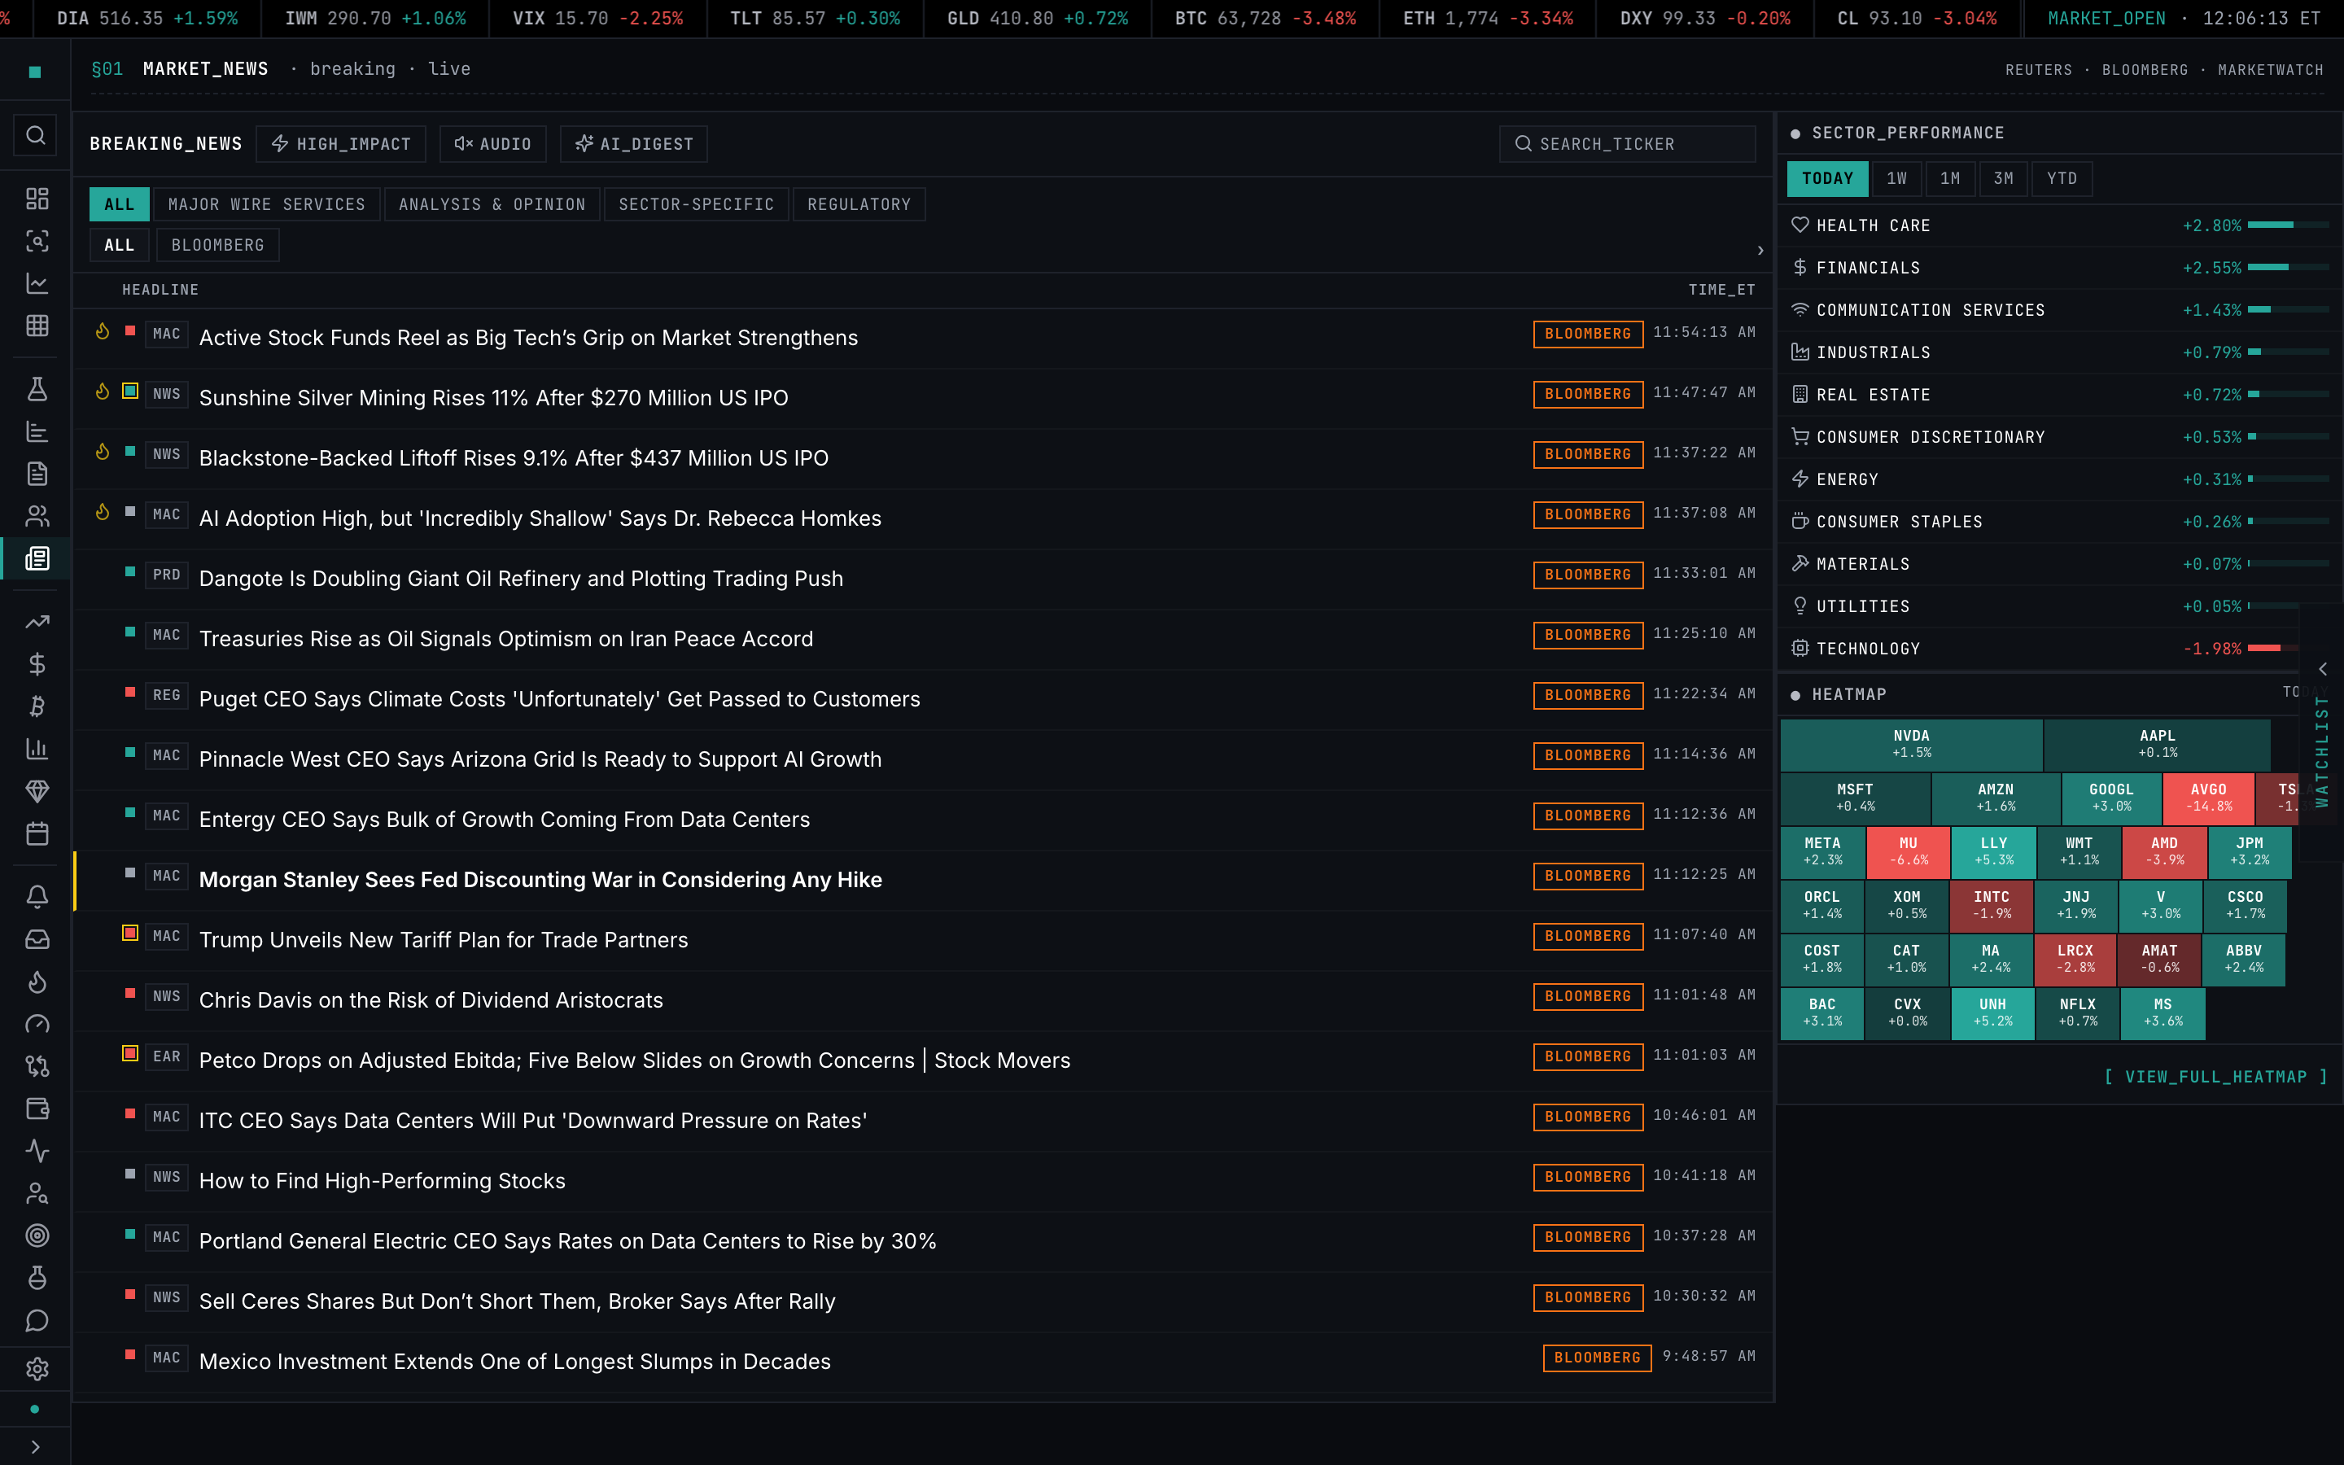Open the gem diamond icon in sidebar
The image size is (2344, 1465).
(x=37, y=790)
